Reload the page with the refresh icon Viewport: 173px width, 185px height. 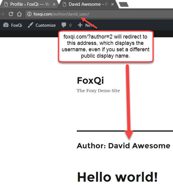tap(11, 14)
